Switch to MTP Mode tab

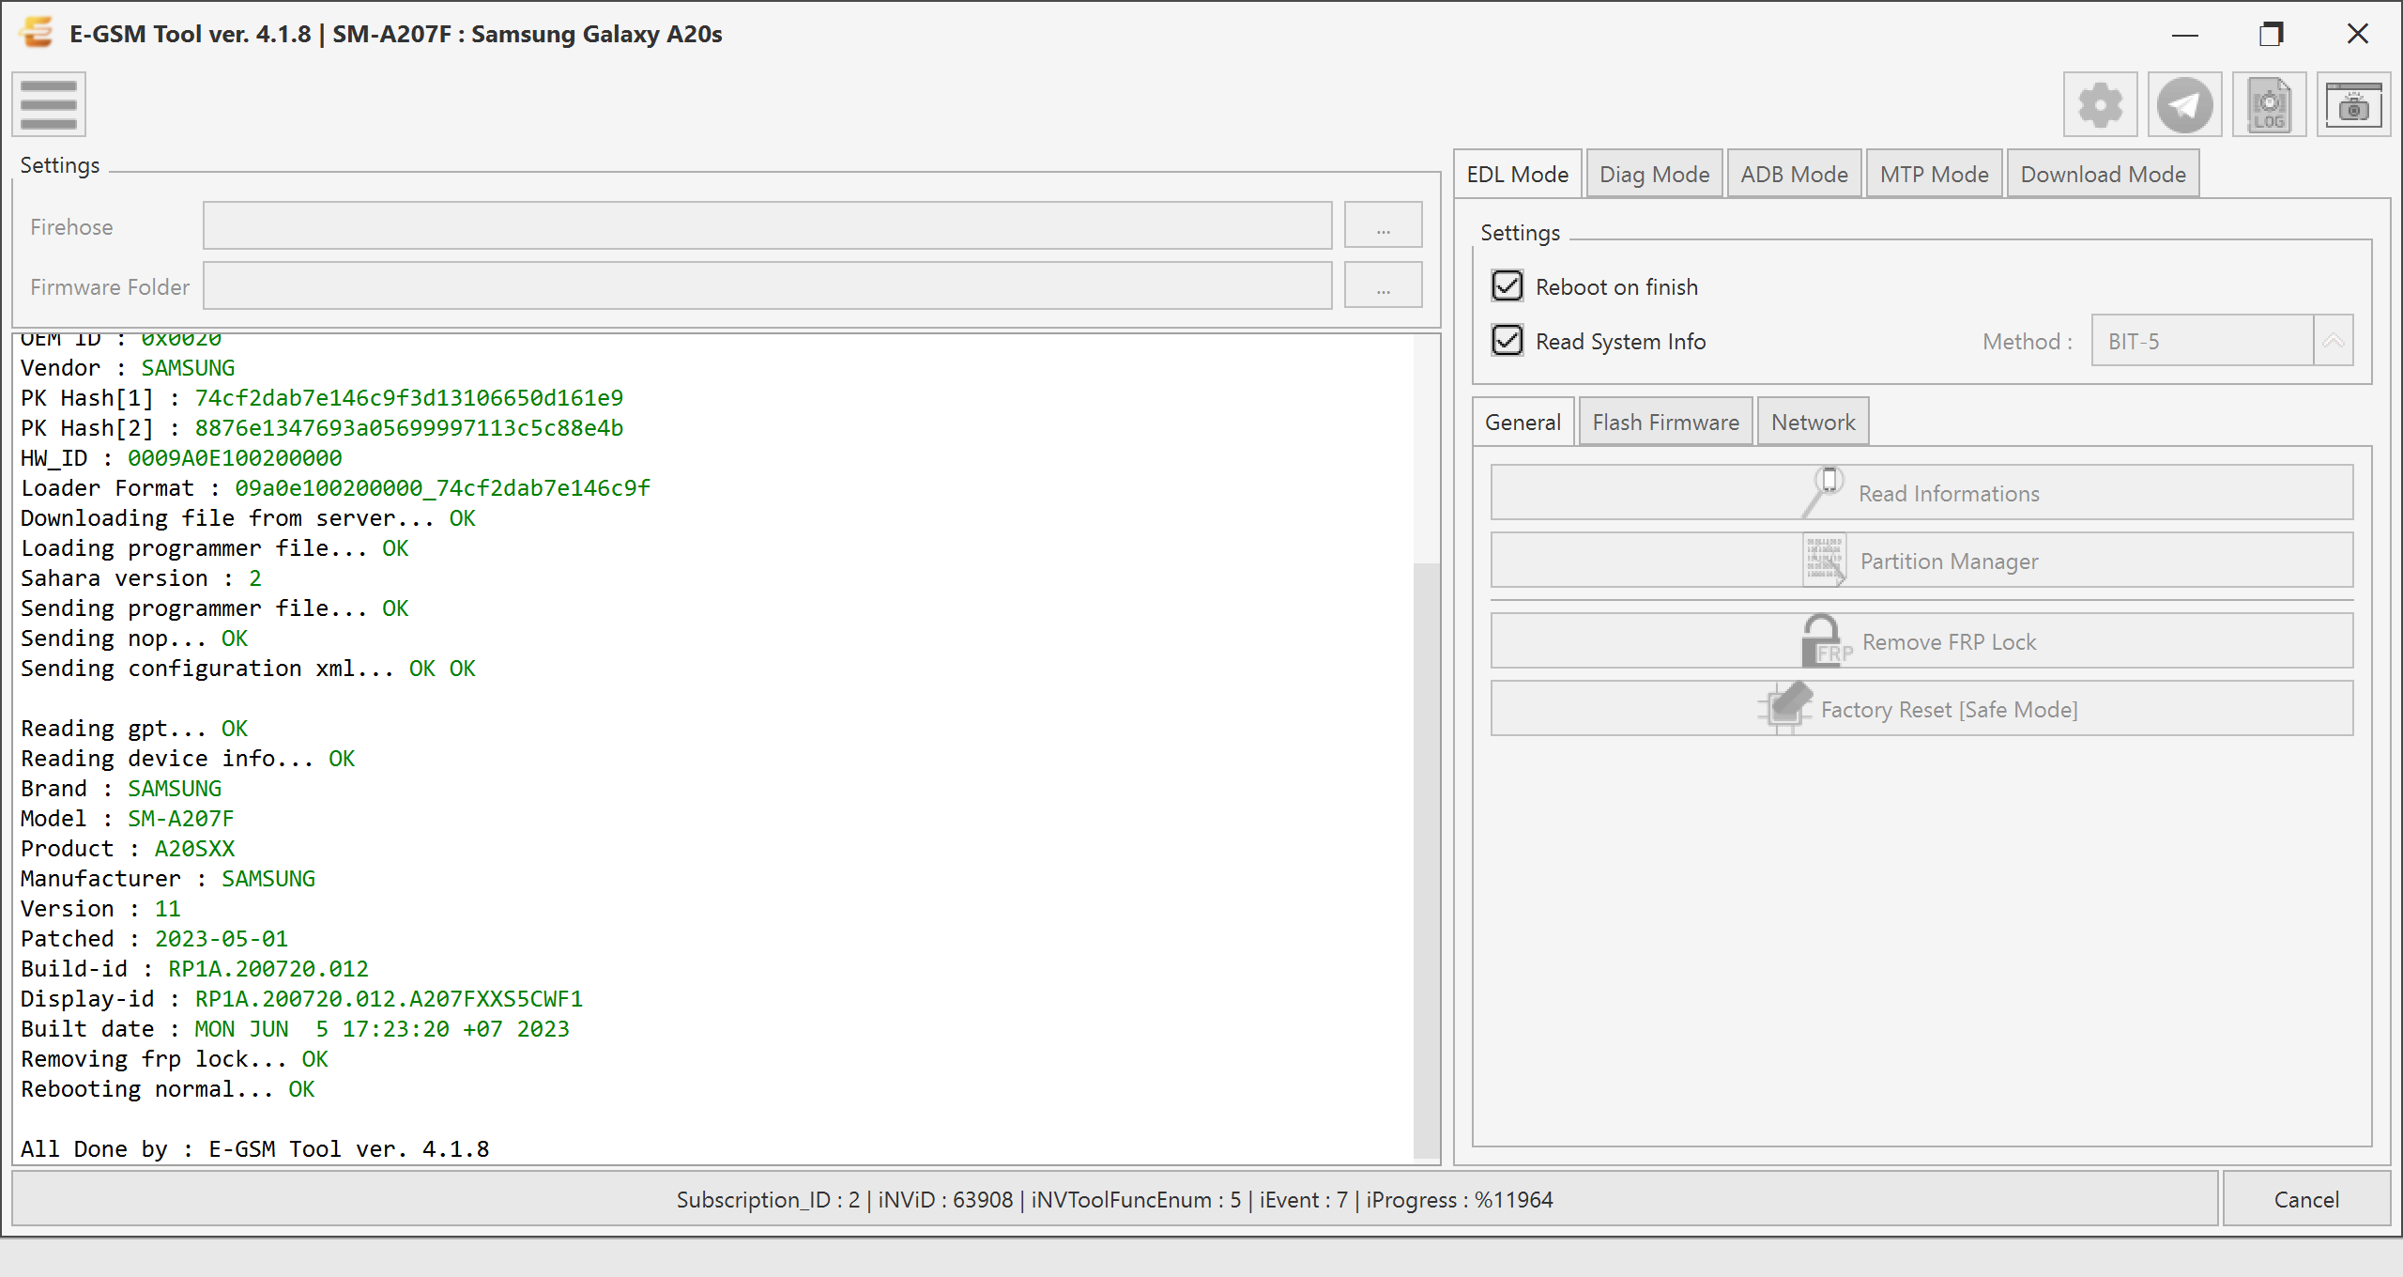(x=1935, y=175)
